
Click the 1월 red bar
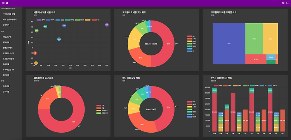coord(233,112)
